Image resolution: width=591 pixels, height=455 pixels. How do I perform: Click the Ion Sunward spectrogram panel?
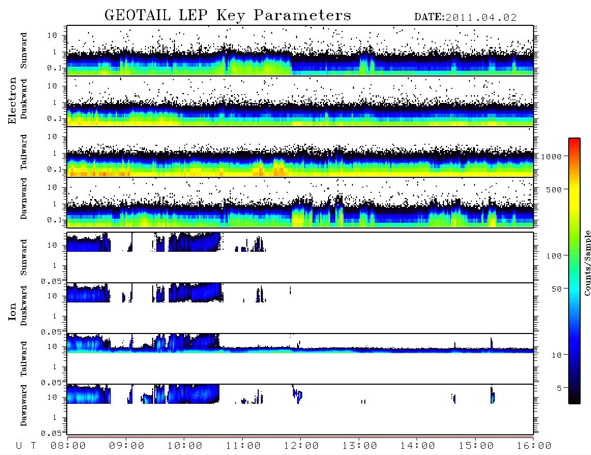point(300,257)
